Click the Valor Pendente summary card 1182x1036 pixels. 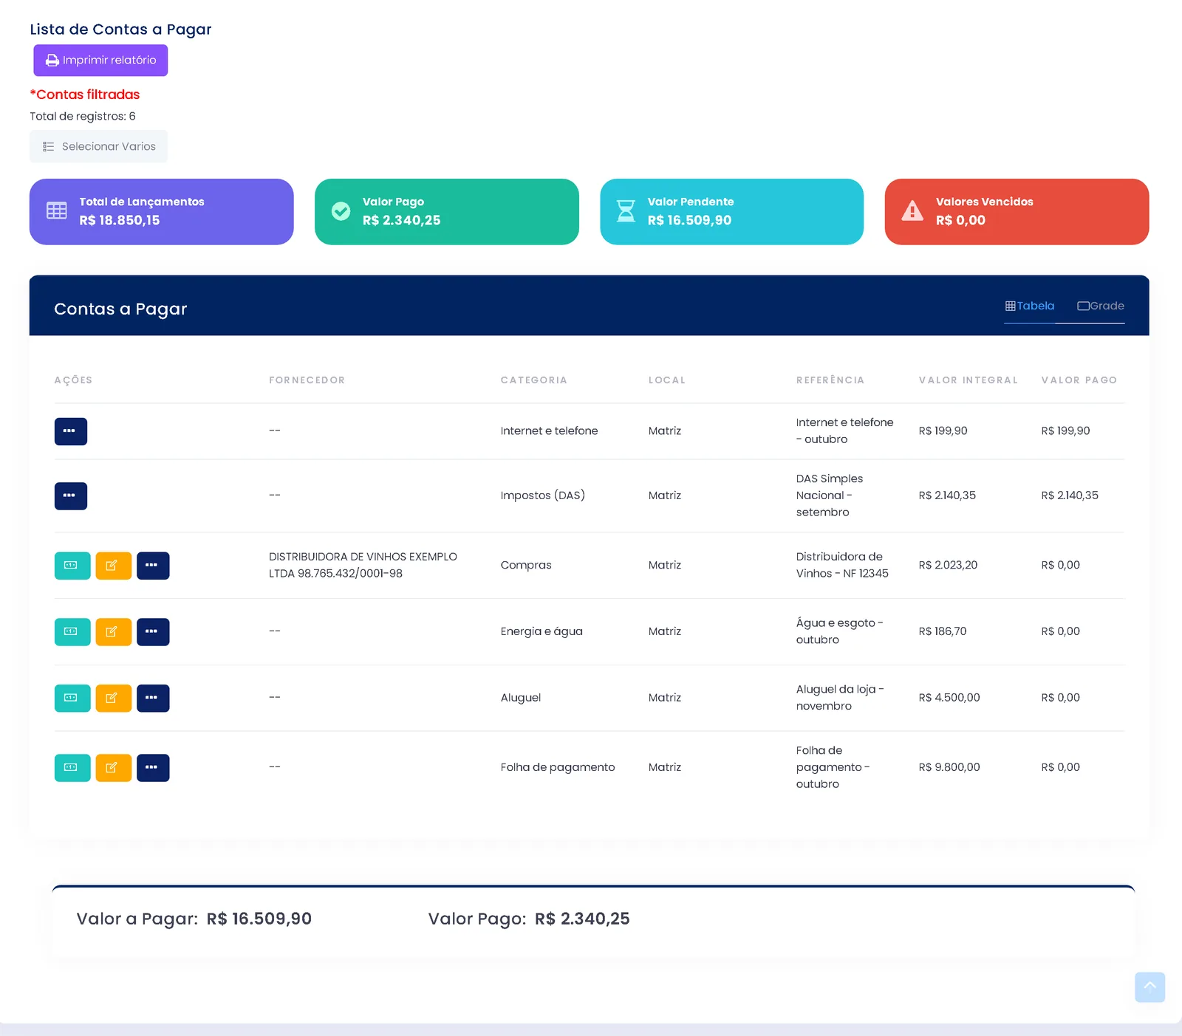click(x=732, y=212)
